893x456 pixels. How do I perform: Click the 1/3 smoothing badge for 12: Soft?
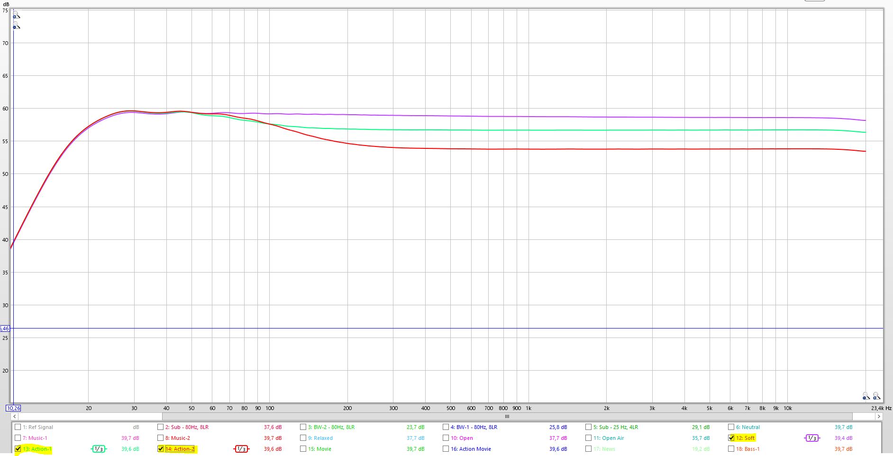click(x=812, y=438)
